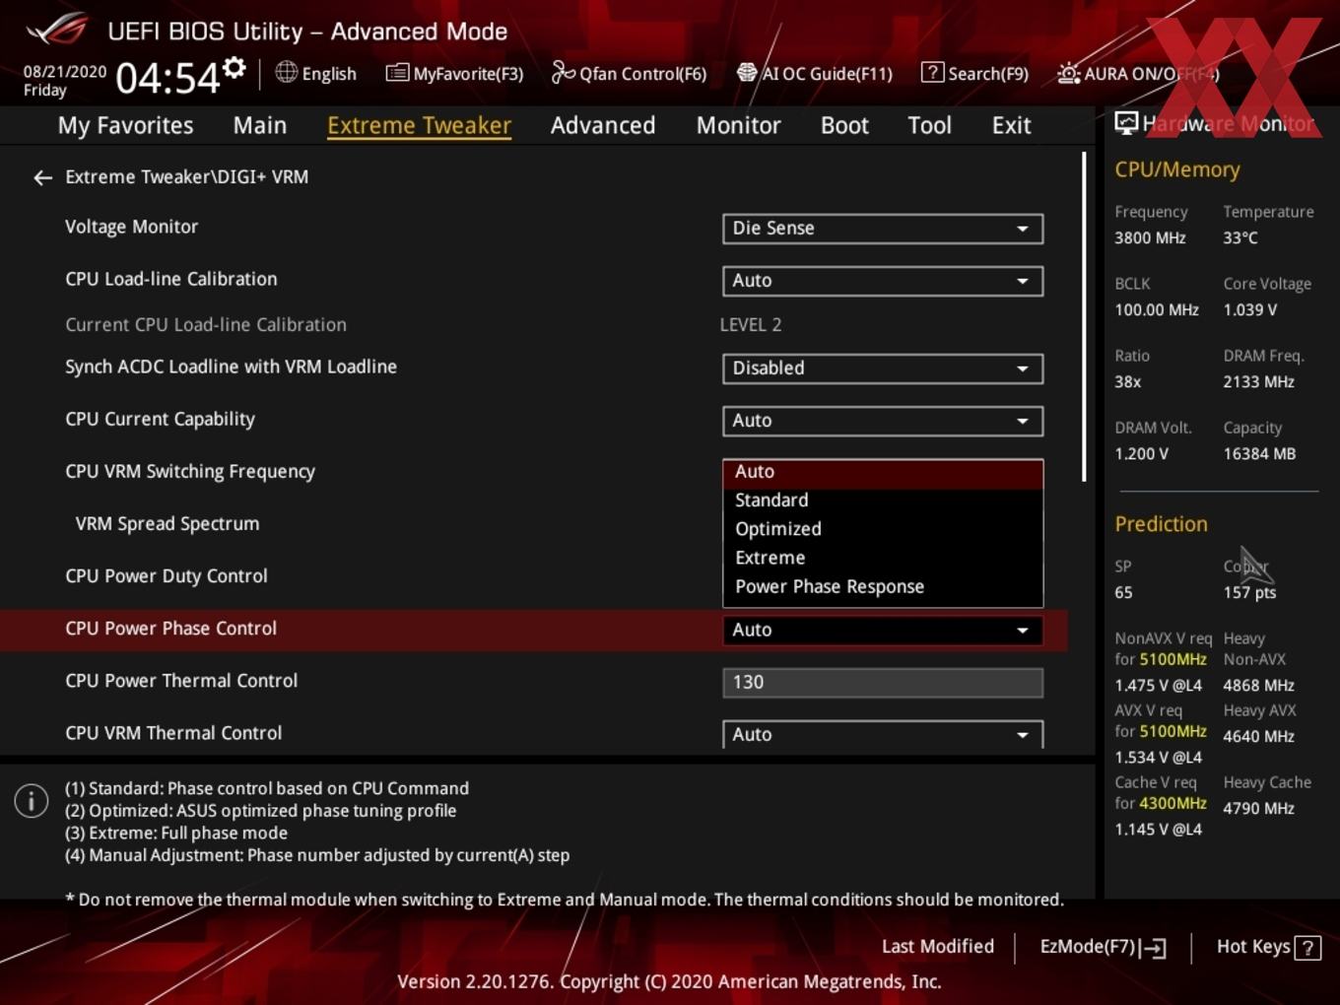Click the LEVEL 2 value

[x=751, y=325]
